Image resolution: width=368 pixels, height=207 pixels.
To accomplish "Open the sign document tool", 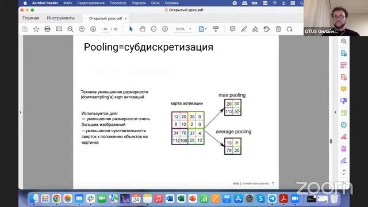I will coord(255,29).
